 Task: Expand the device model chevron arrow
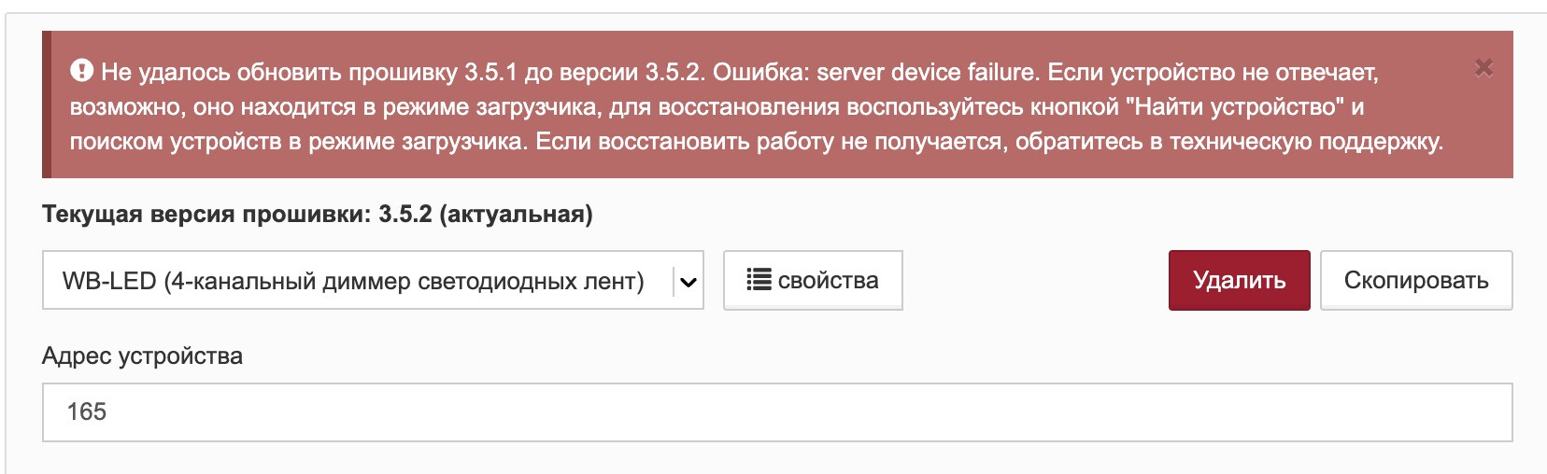688,282
